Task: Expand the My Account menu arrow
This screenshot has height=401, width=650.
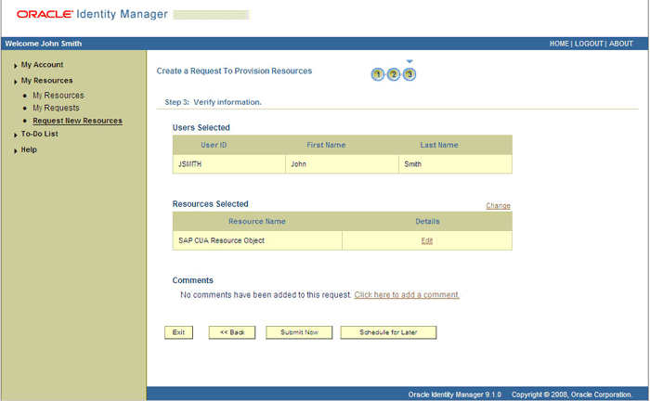Action: pos(16,66)
